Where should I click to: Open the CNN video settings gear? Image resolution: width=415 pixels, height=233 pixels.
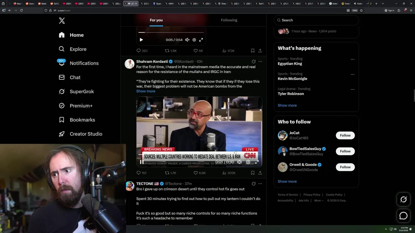[x=248, y=162]
